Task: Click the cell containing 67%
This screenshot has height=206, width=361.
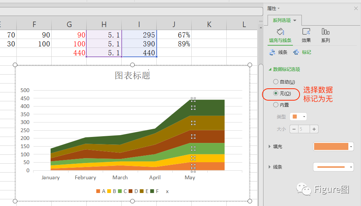Action: point(174,35)
